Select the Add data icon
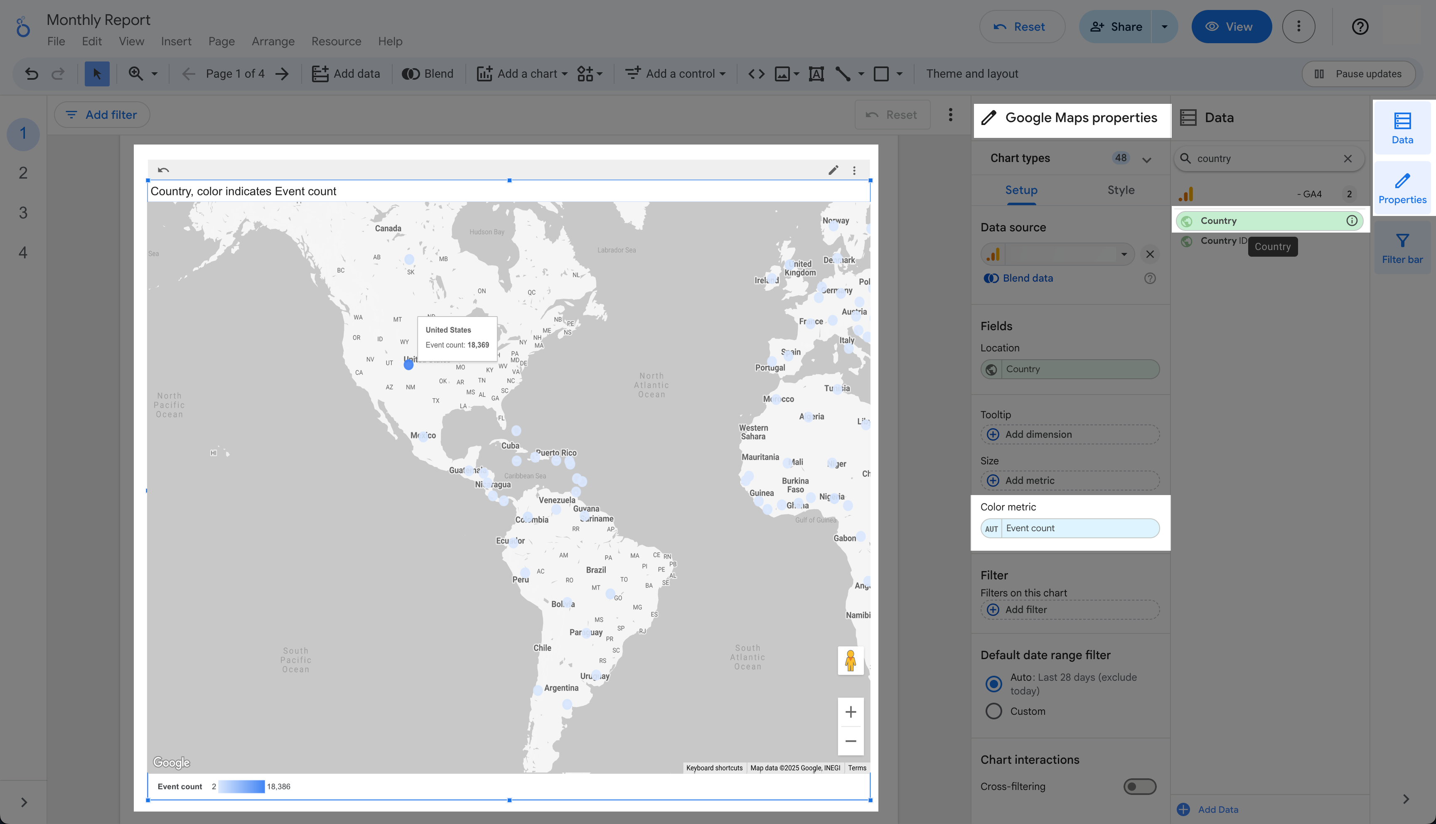Screen dimensions: 1436x824 (321, 74)
